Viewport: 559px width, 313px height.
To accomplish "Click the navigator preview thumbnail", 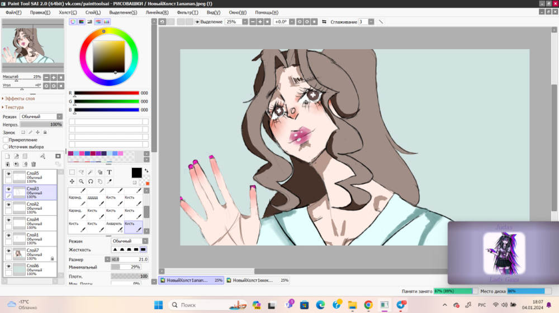I will click(x=33, y=45).
